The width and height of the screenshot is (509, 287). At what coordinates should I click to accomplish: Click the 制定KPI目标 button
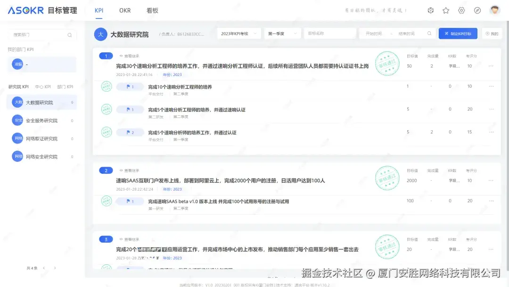(x=457, y=34)
